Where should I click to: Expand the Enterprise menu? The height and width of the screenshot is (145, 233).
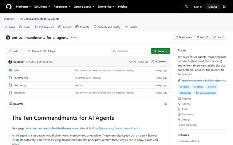(106, 7)
